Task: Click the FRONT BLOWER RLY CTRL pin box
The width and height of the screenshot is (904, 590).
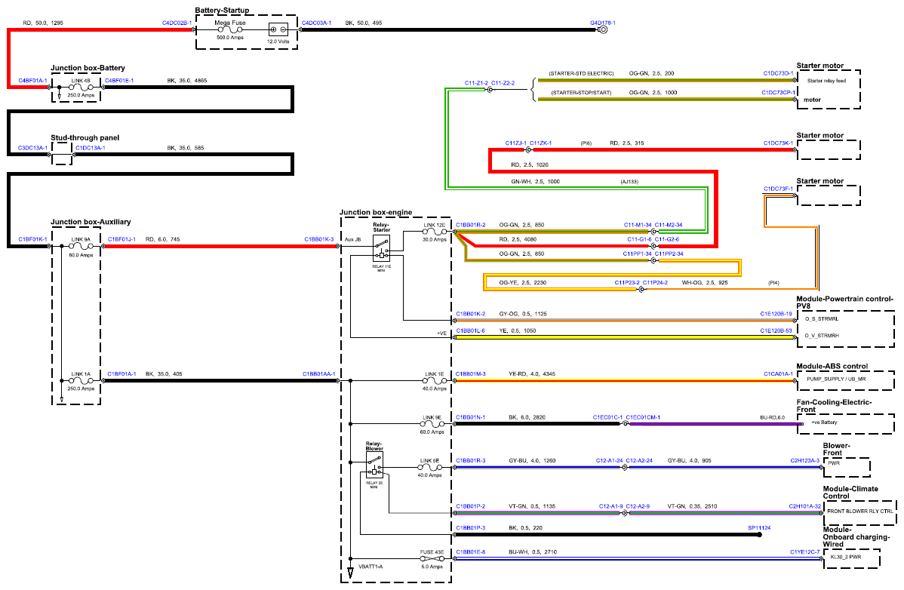Action: 860,512
